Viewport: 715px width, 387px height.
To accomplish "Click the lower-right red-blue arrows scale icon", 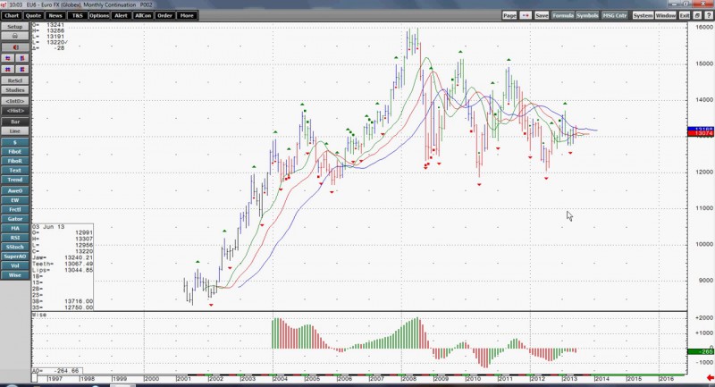I will pos(21,70).
